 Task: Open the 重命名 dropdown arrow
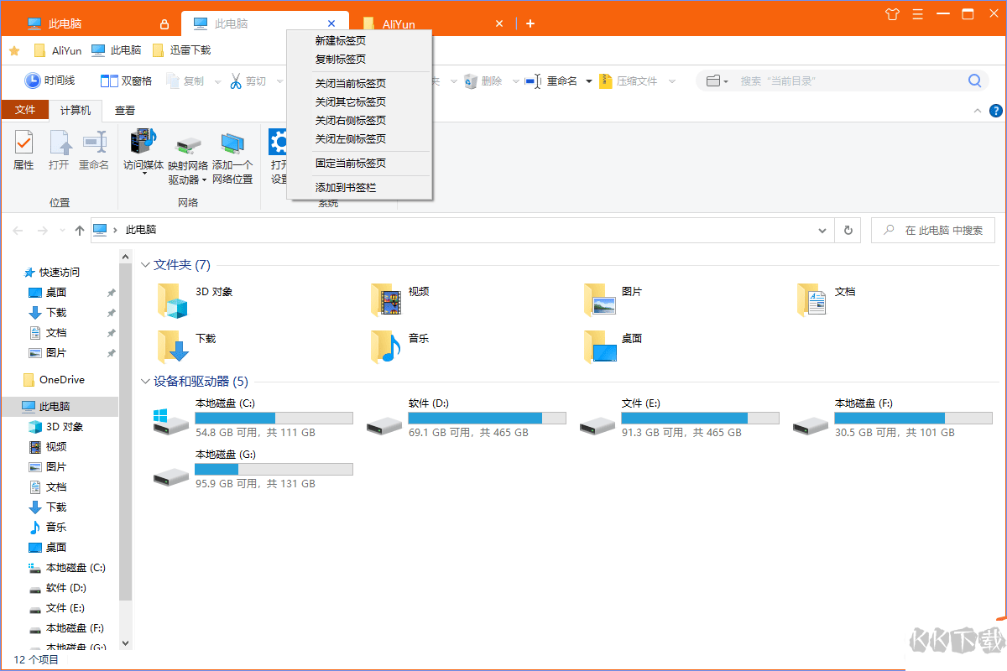[589, 81]
